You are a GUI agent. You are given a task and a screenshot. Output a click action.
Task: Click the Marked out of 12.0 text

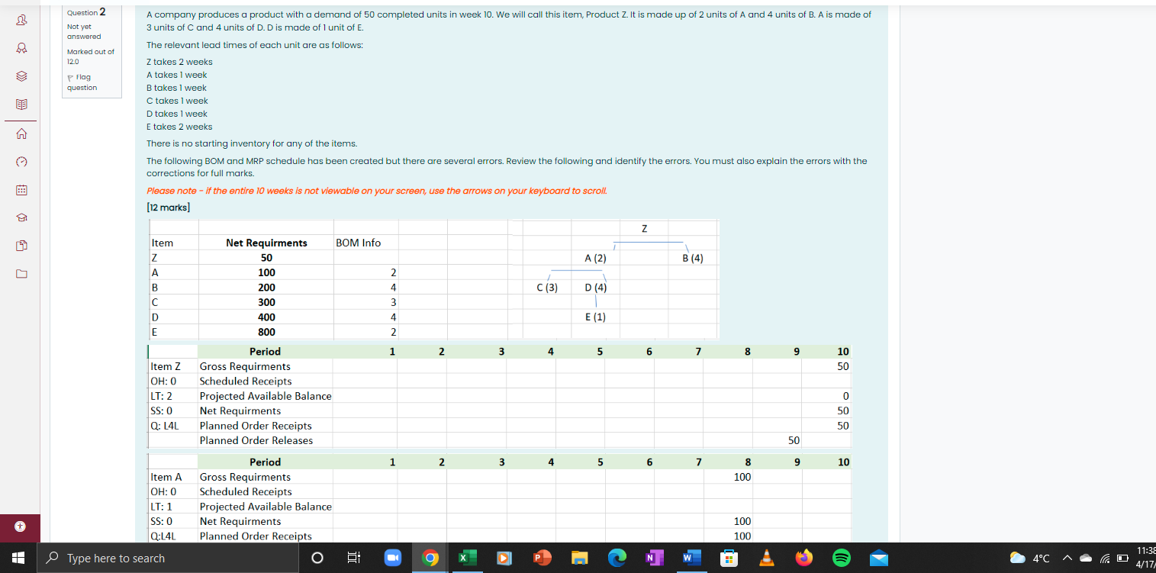click(x=91, y=56)
